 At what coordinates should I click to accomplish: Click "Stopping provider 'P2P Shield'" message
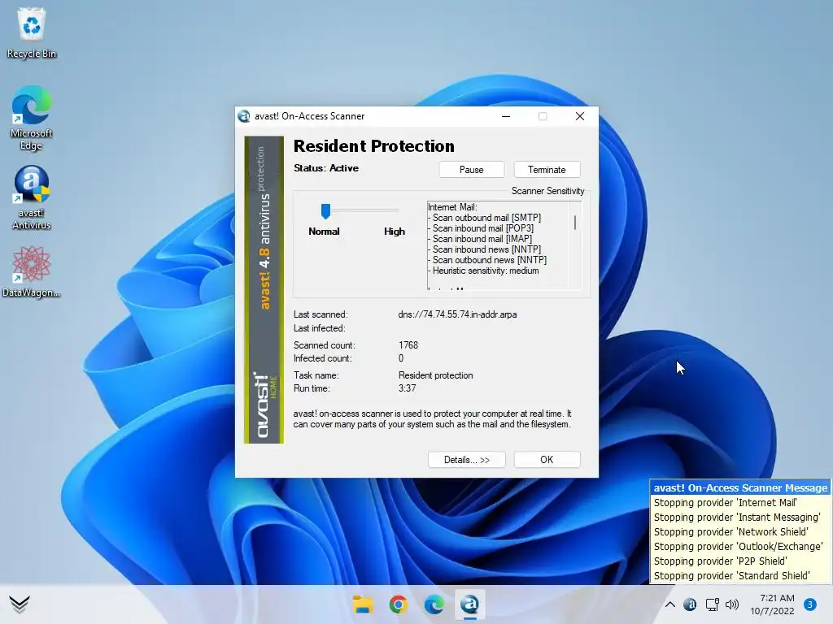[x=721, y=561]
